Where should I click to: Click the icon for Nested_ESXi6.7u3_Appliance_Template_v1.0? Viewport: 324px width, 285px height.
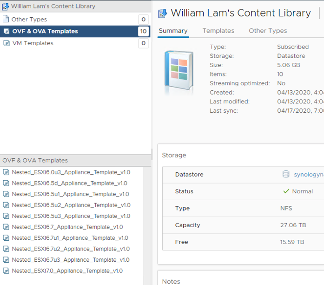tap(6, 260)
